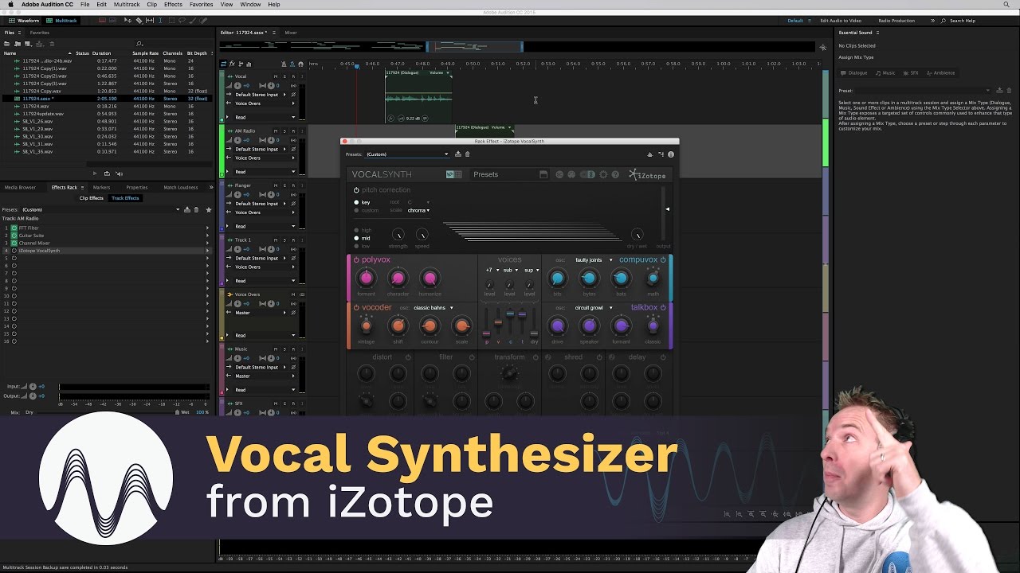1020x573 pixels.
Task: Open talkbox osc circuit growl dropdown
Action: (x=594, y=308)
